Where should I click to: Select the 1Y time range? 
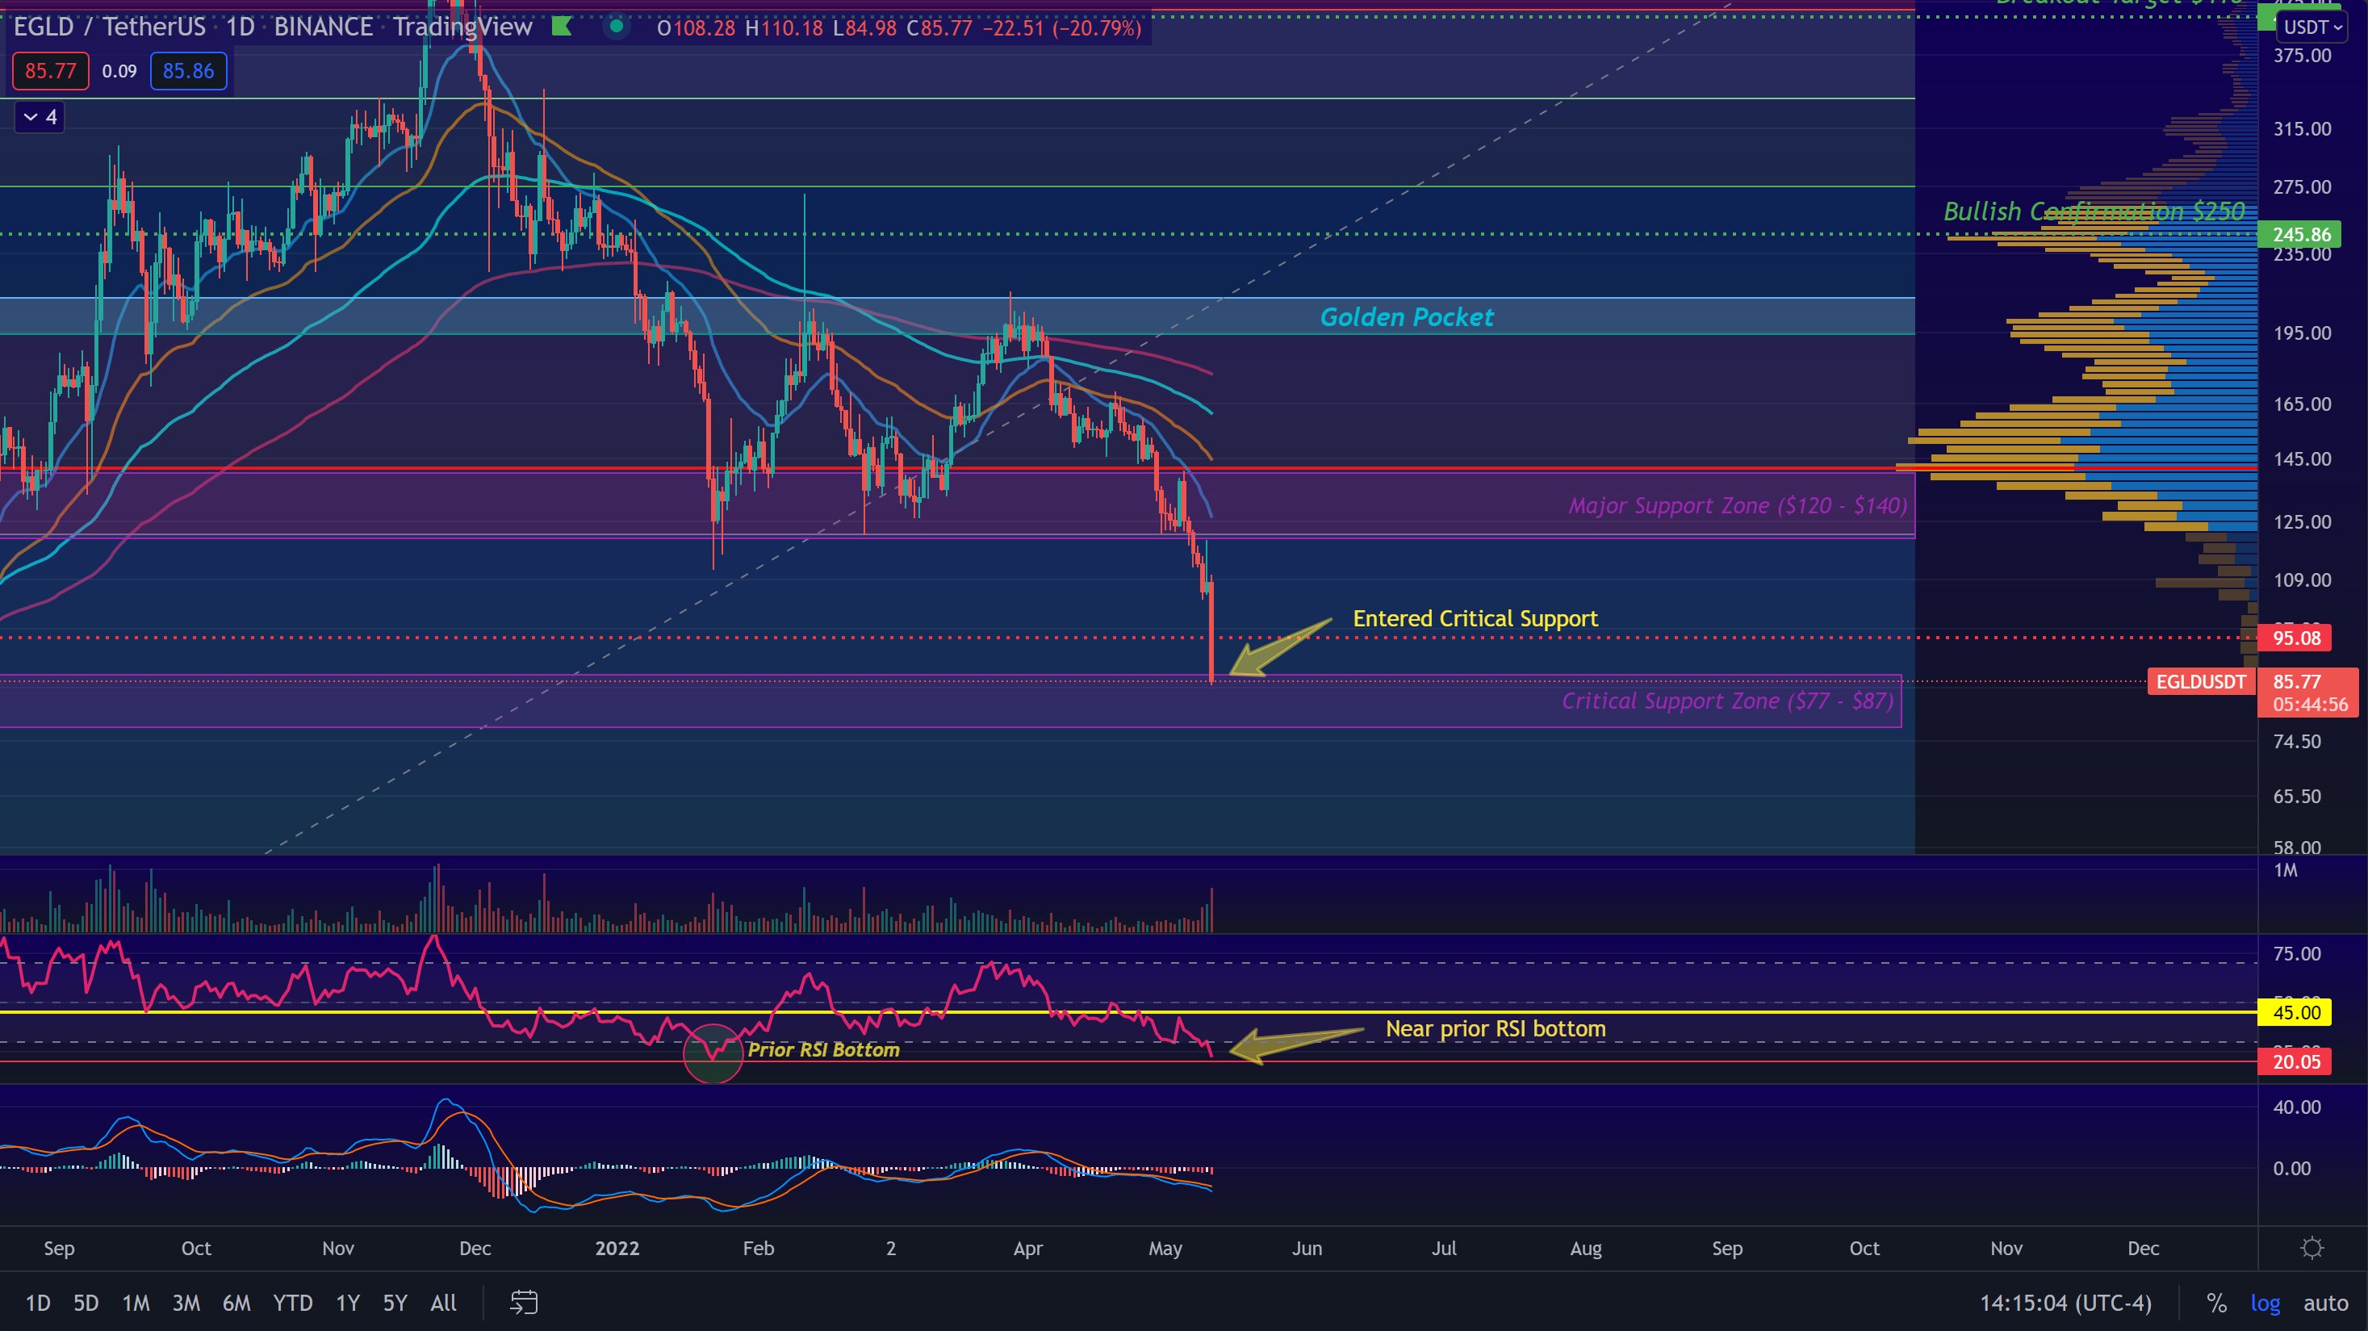pyautogui.click(x=348, y=1303)
